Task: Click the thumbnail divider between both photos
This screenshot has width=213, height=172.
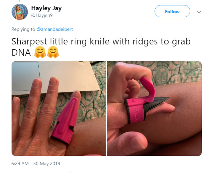Action: point(107,108)
